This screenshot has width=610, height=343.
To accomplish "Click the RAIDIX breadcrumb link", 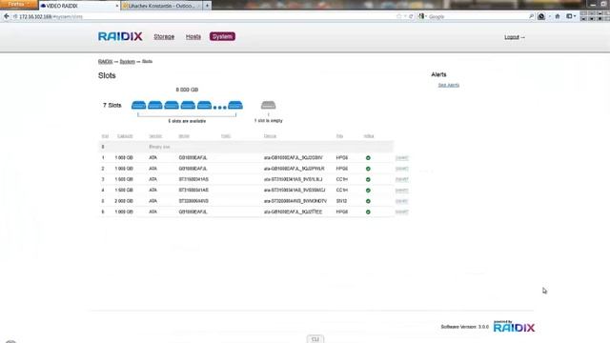I will (x=105, y=61).
